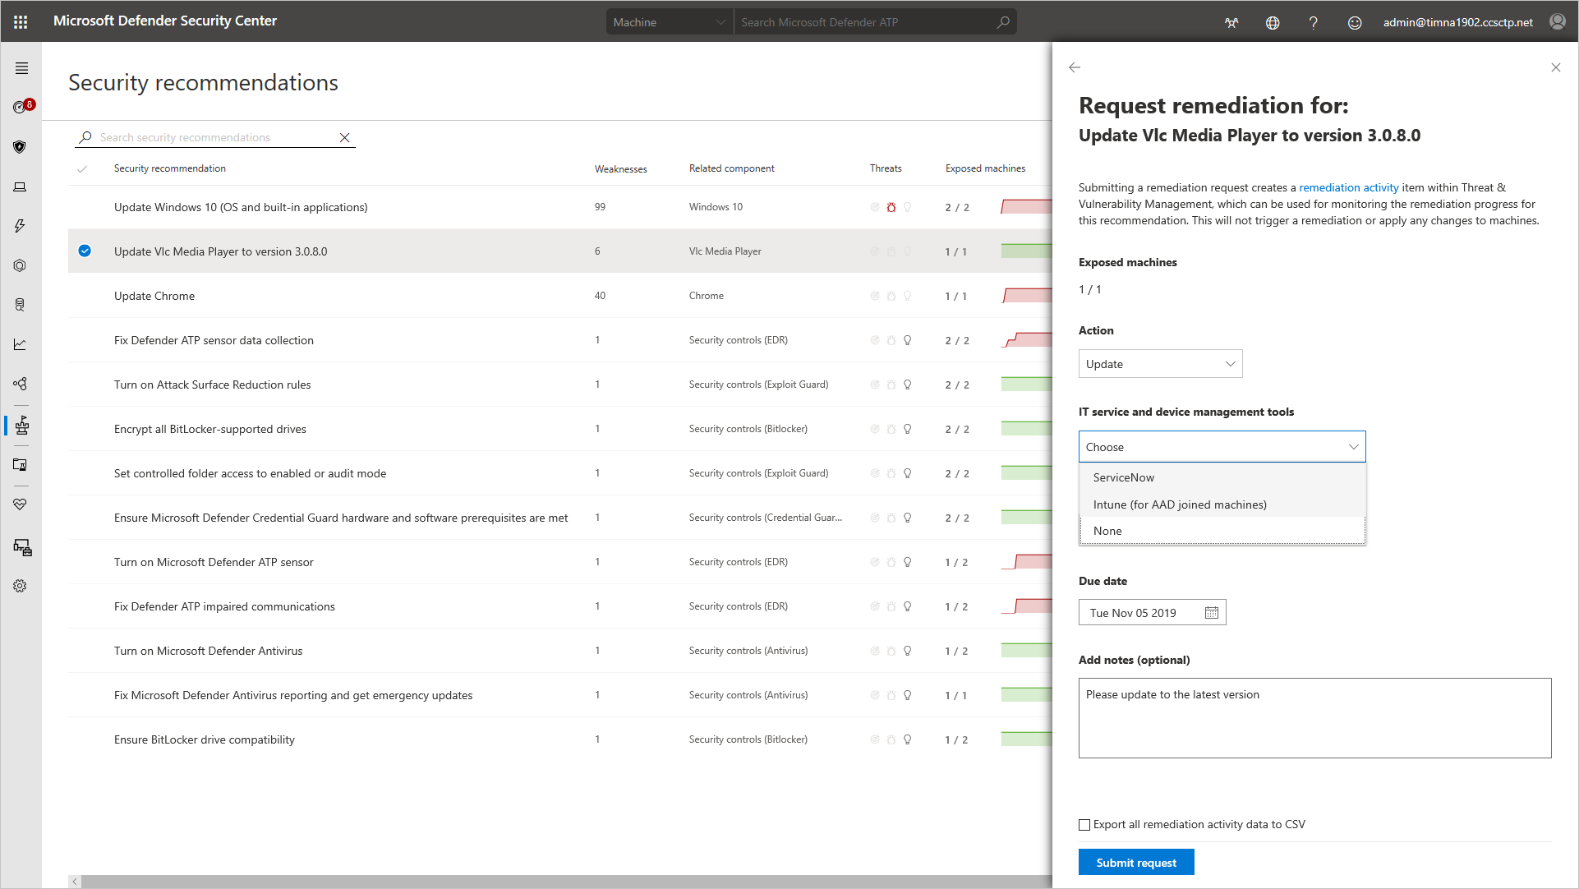The image size is (1579, 889).
Task: Select Intune (for AAD joined machines) option
Action: click(x=1222, y=504)
